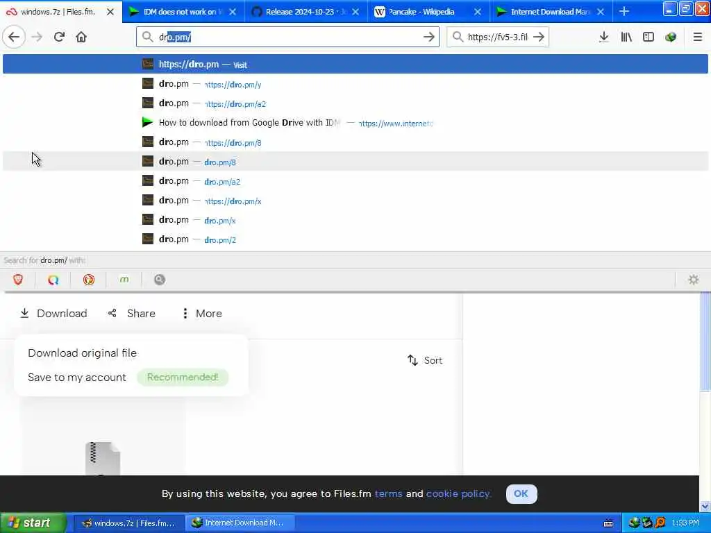Choose suggestion https://dro.pm/x
Viewport: 711px width, 533px height.
(x=355, y=201)
